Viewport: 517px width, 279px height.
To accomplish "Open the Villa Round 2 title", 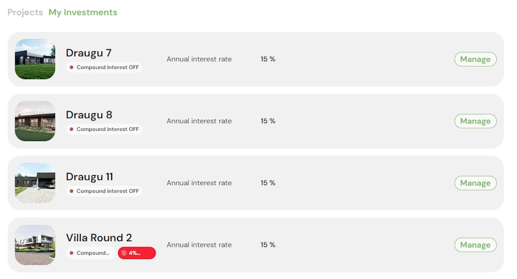I will tap(99, 238).
